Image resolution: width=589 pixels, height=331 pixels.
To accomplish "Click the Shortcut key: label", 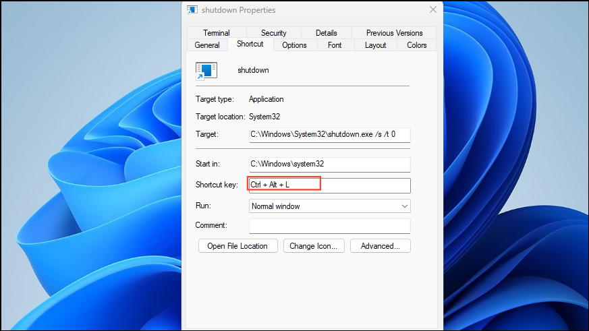I will click(x=217, y=185).
